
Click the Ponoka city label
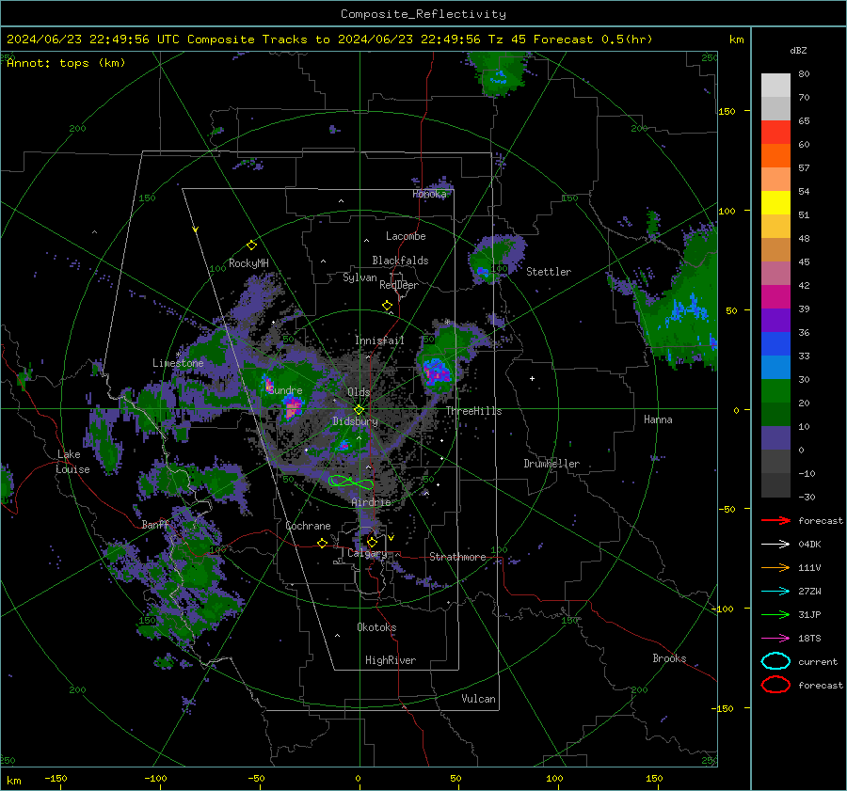[x=429, y=194]
